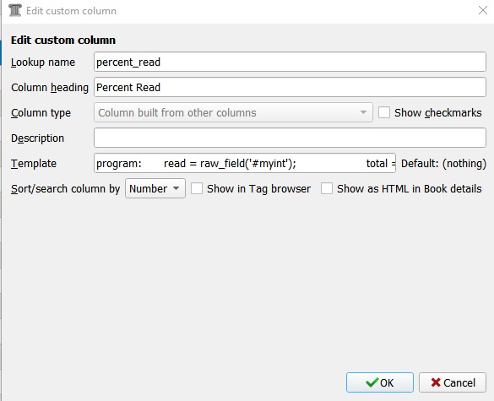
Task: Close the Edit custom column dialog
Action: coord(483,10)
